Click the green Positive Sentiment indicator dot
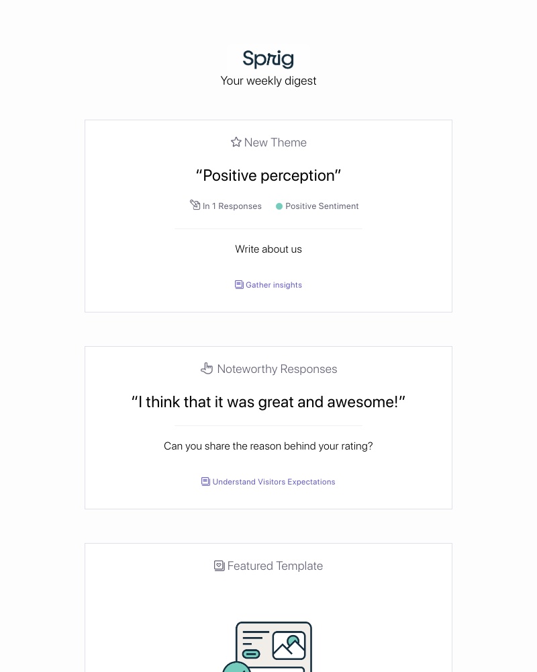Image resolution: width=537 pixels, height=672 pixels. point(279,206)
